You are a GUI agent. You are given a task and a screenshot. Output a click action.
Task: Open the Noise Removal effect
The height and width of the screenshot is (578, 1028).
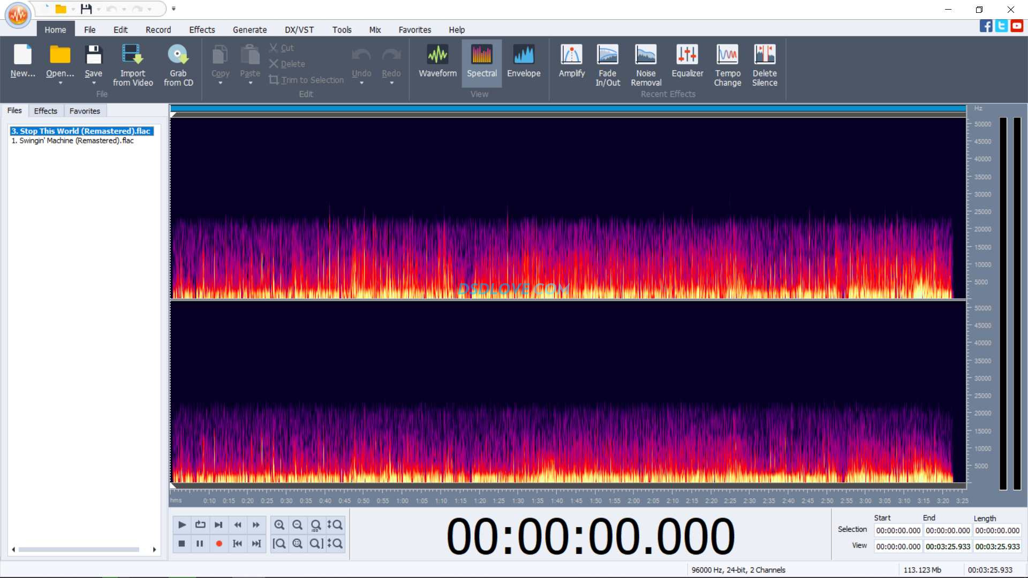(x=646, y=65)
